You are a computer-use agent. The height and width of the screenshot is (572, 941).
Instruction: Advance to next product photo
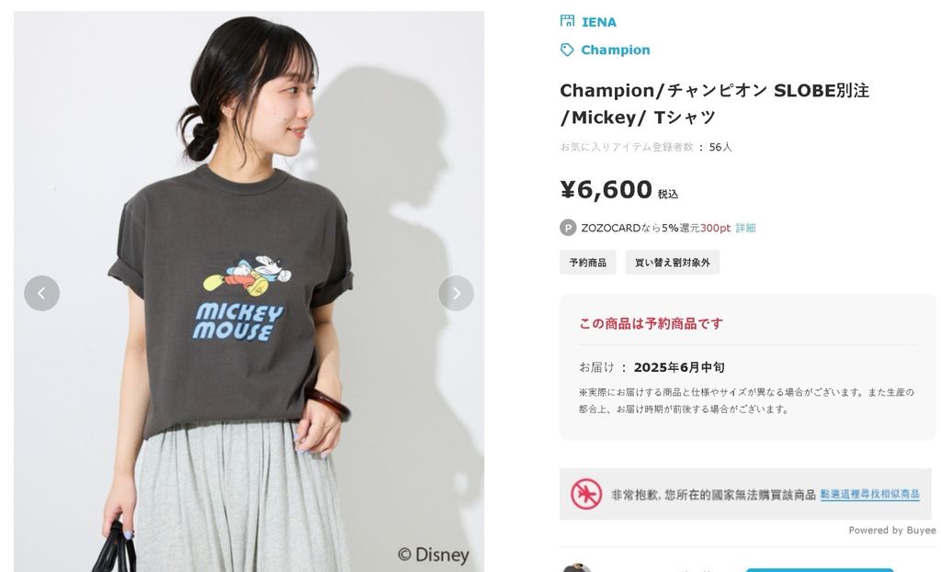[456, 293]
